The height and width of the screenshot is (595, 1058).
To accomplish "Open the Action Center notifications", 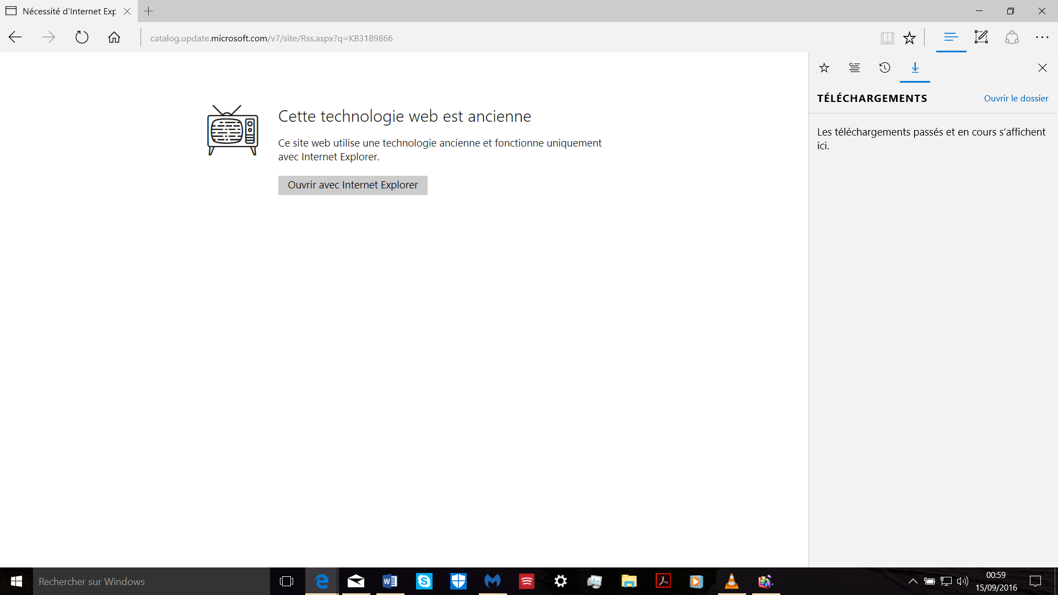I will 1035,581.
